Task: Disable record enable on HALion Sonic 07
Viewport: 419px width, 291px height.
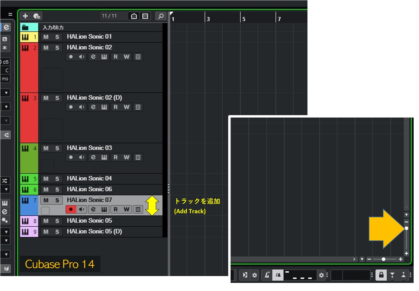Action: (x=71, y=209)
